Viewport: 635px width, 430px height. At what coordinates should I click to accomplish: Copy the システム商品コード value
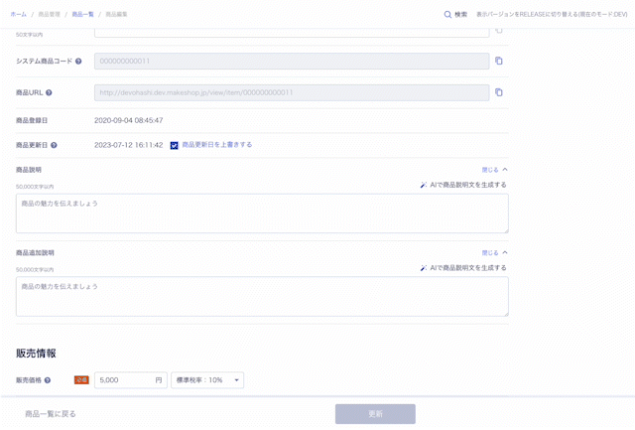(499, 62)
